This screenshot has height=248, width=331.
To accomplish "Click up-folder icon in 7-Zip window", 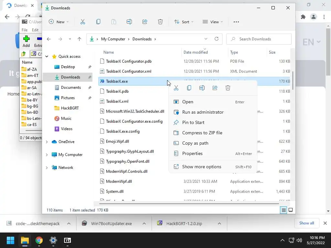I will tap(24, 54).
